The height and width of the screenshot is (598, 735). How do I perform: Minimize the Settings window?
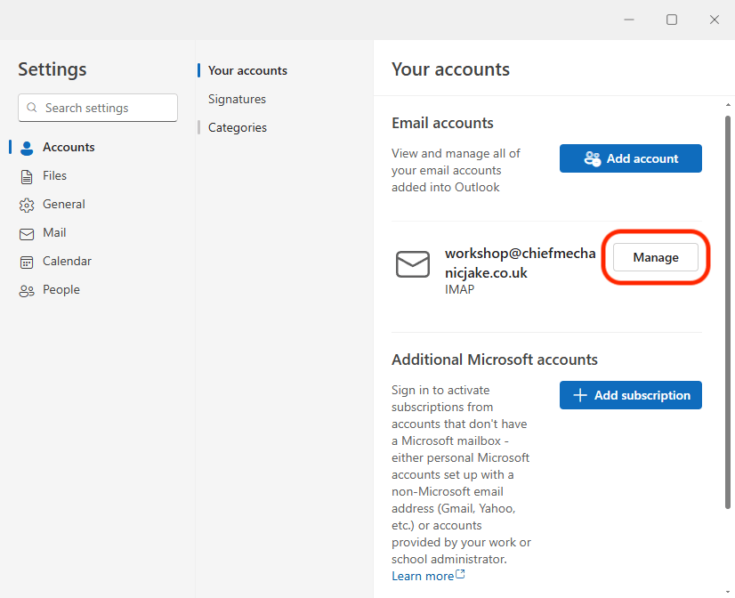pyautogui.click(x=629, y=20)
